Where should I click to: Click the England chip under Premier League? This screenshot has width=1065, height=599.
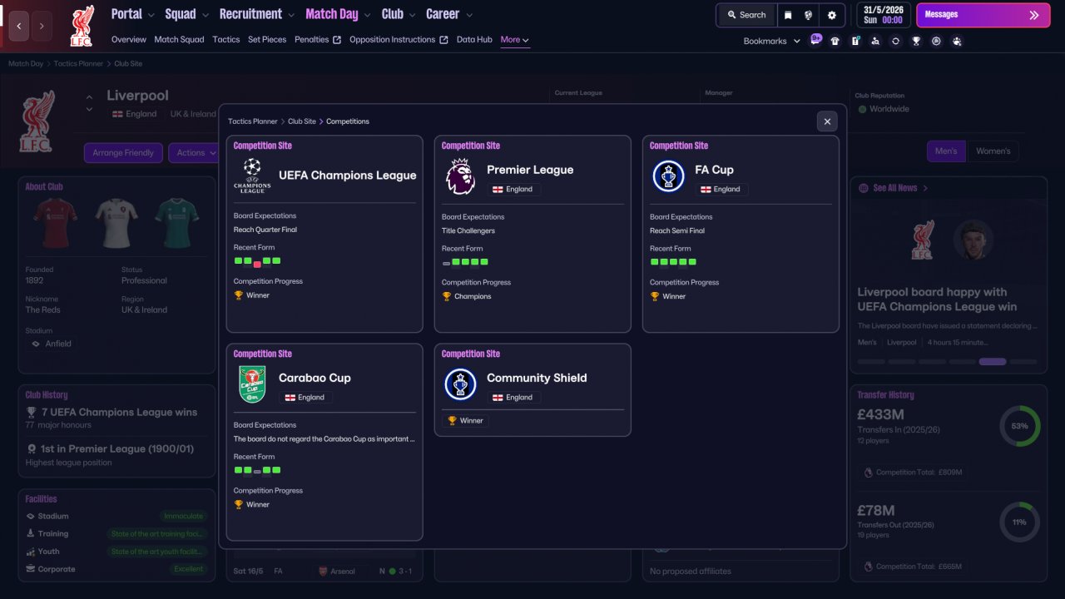[x=514, y=189]
